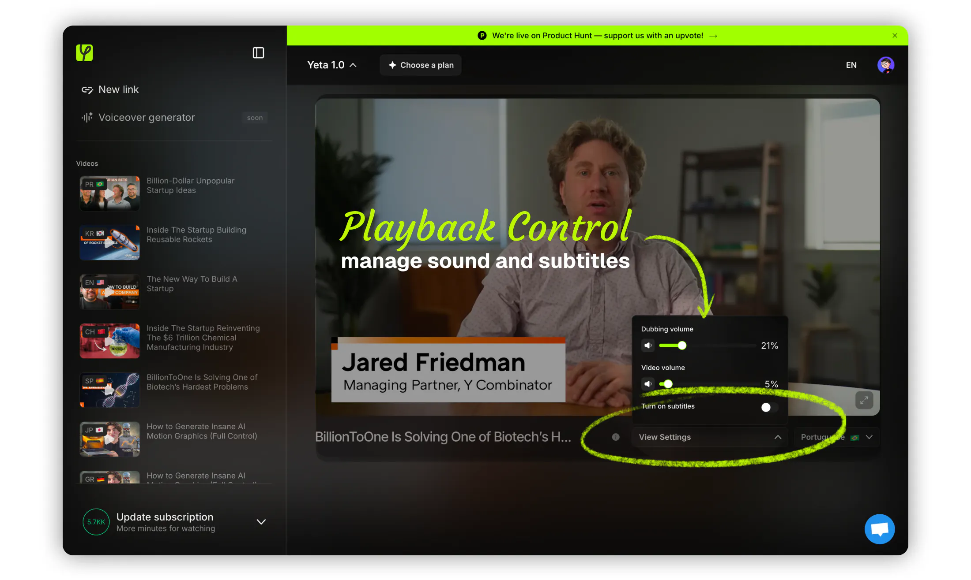Mute the video volume speaker icon

[648, 384]
